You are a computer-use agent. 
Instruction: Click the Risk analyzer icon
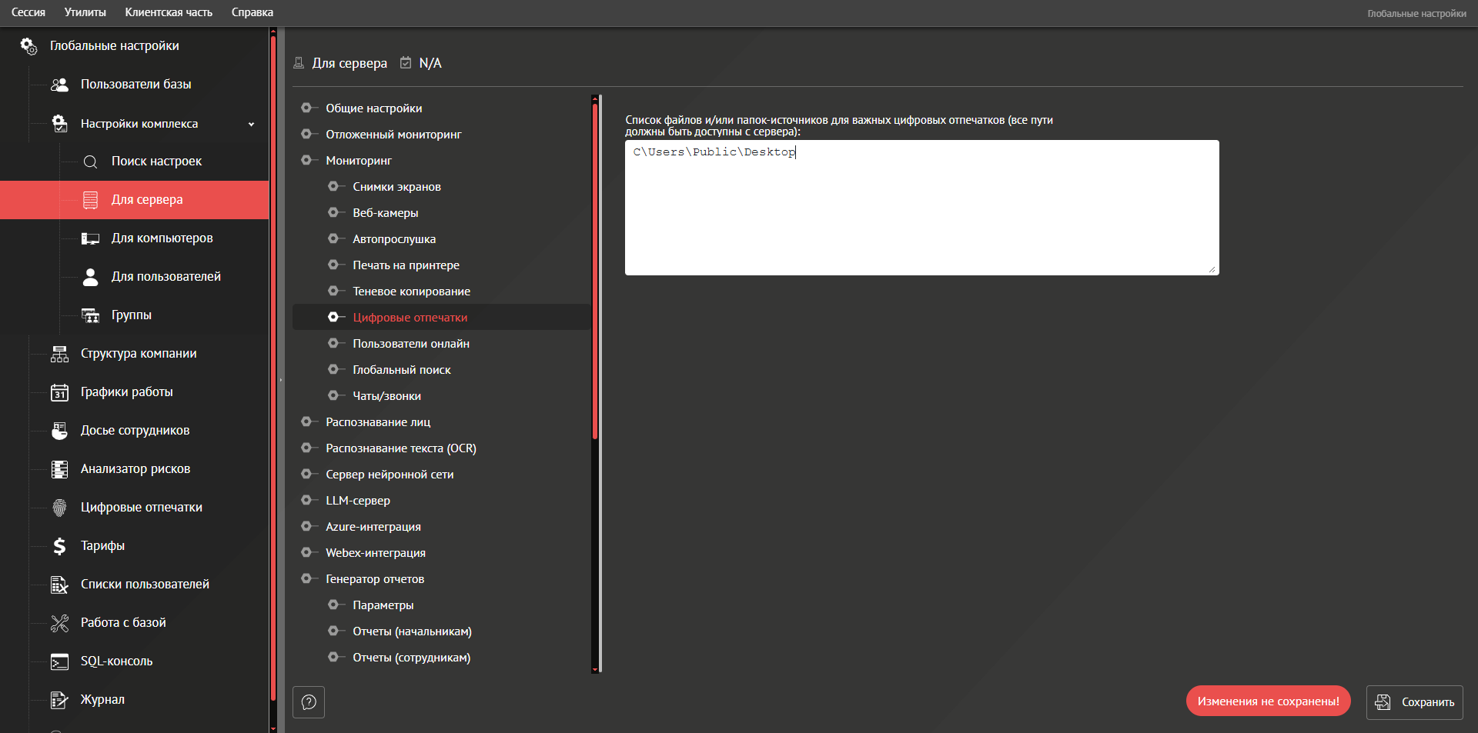pyautogui.click(x=59, y=469)
